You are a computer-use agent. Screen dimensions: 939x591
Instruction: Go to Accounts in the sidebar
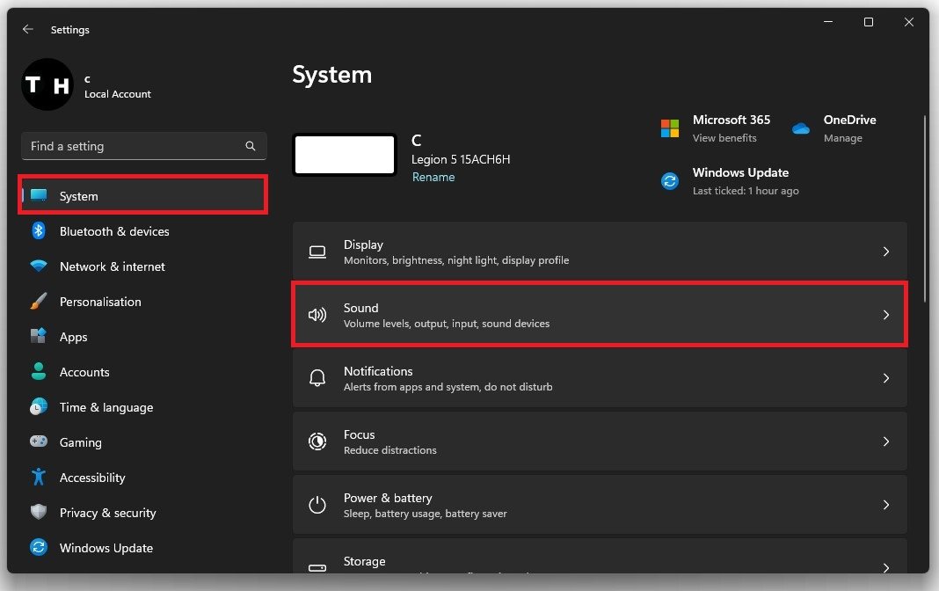(84, 372)
